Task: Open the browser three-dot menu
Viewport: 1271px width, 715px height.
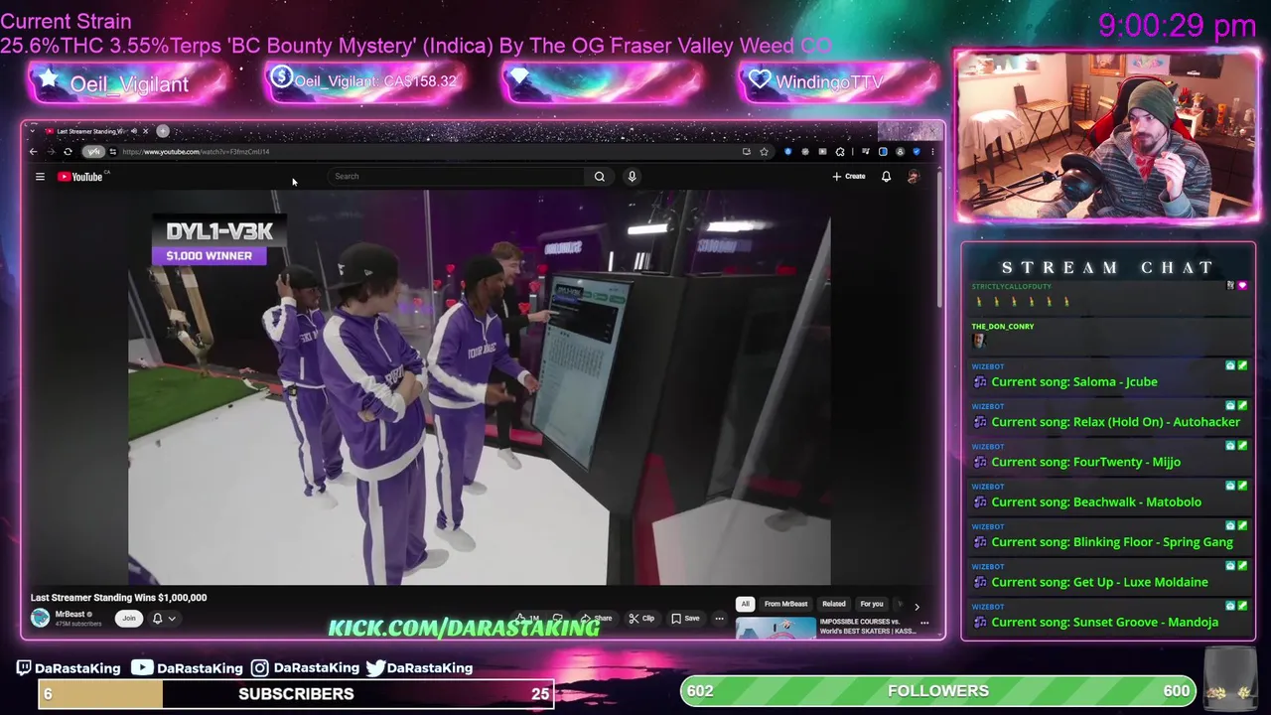Action: click(932, 152)
